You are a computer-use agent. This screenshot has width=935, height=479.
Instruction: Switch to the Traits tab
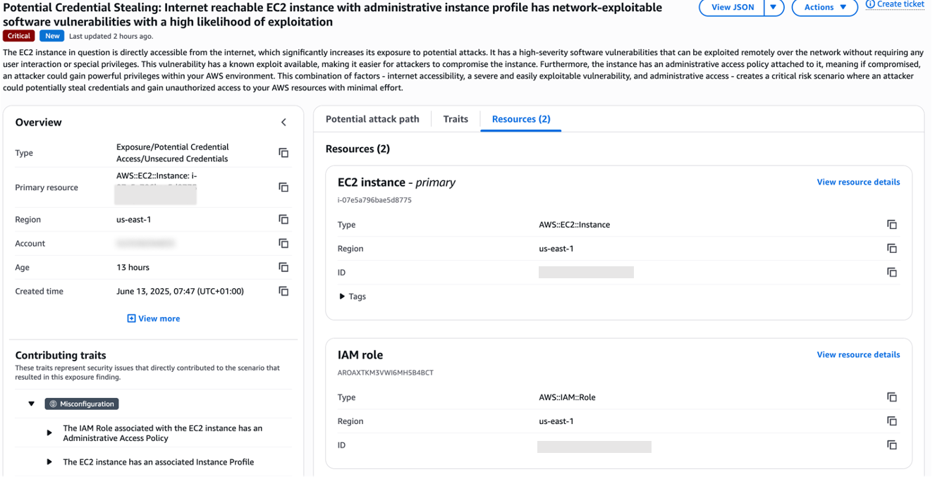click(x=456, y=119)
